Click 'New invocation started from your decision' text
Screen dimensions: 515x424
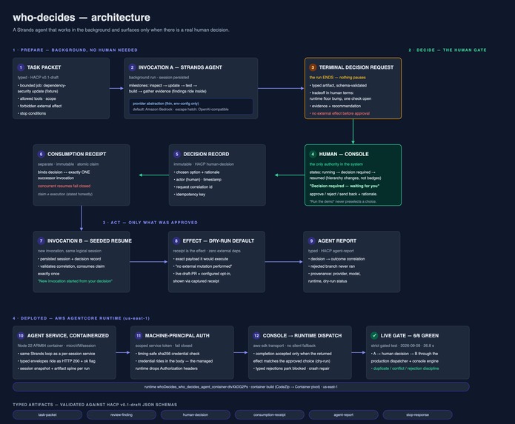76,281
